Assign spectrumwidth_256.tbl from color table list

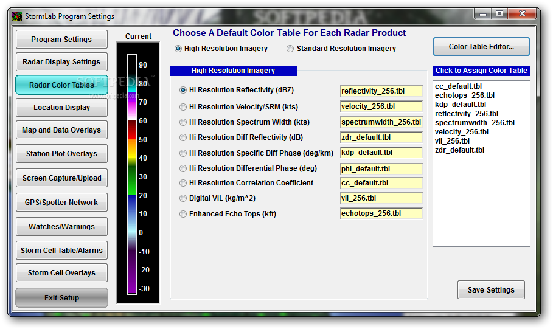[475, 123]
